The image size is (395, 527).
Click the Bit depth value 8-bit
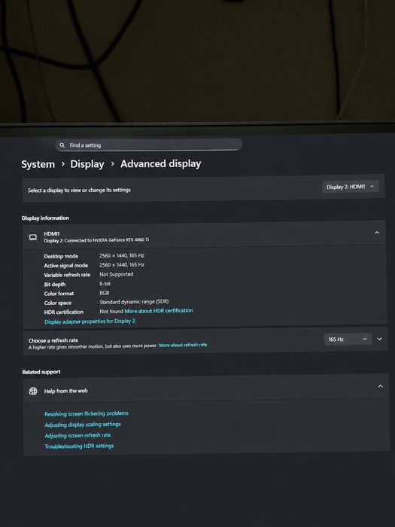pos(105,284)
